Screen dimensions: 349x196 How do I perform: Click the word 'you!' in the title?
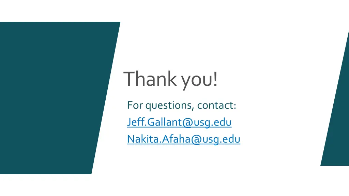199,80
